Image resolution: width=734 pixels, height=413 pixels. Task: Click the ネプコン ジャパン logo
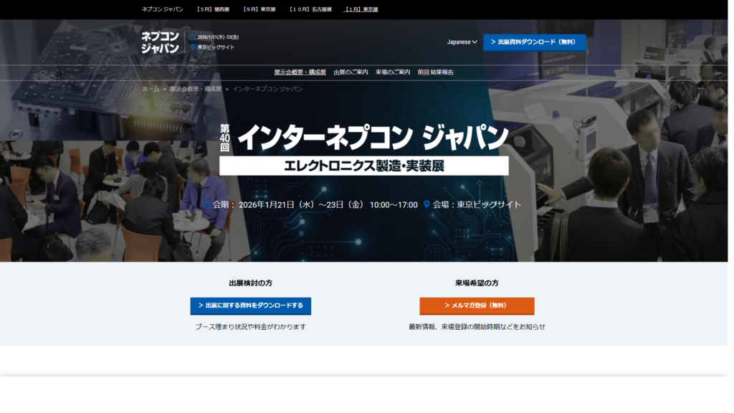tap(160, 42)
